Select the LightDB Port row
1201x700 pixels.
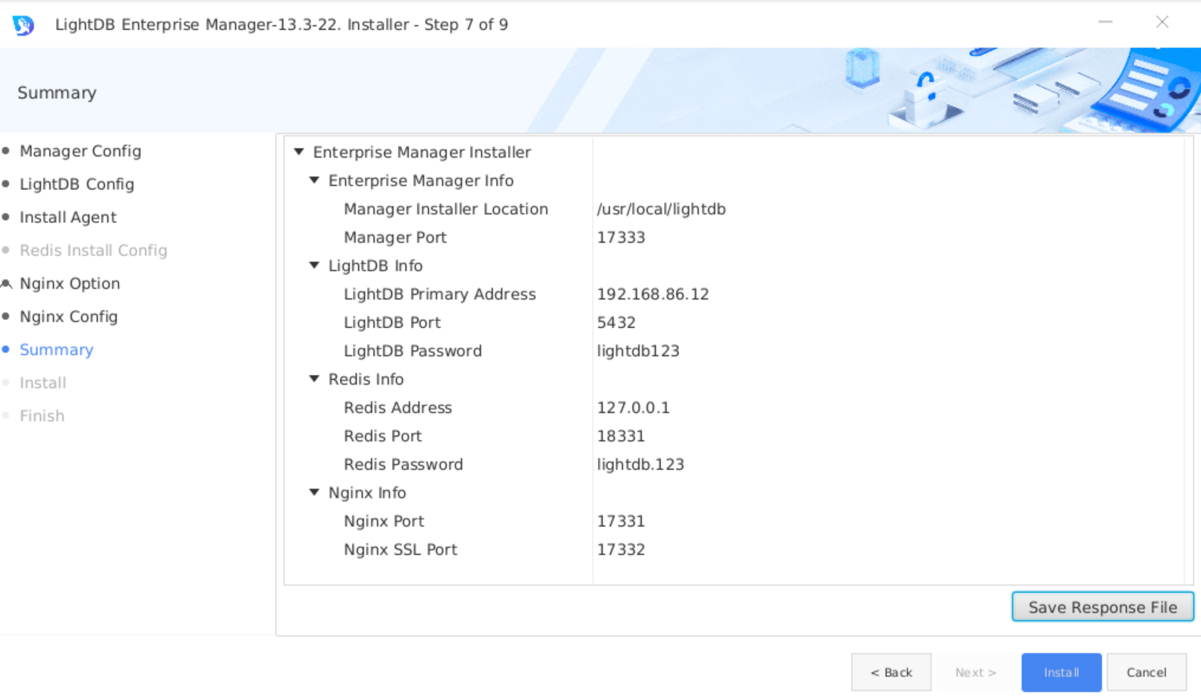tap(733, 322)
